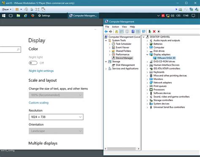The image size is (200, 157).
Task: Click the blue Help toolbar icon
Action: click(133, 31)
